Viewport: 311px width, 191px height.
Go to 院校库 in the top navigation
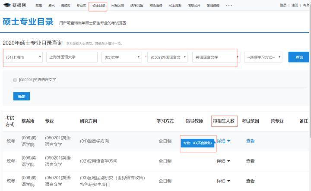tap(66, 6)
